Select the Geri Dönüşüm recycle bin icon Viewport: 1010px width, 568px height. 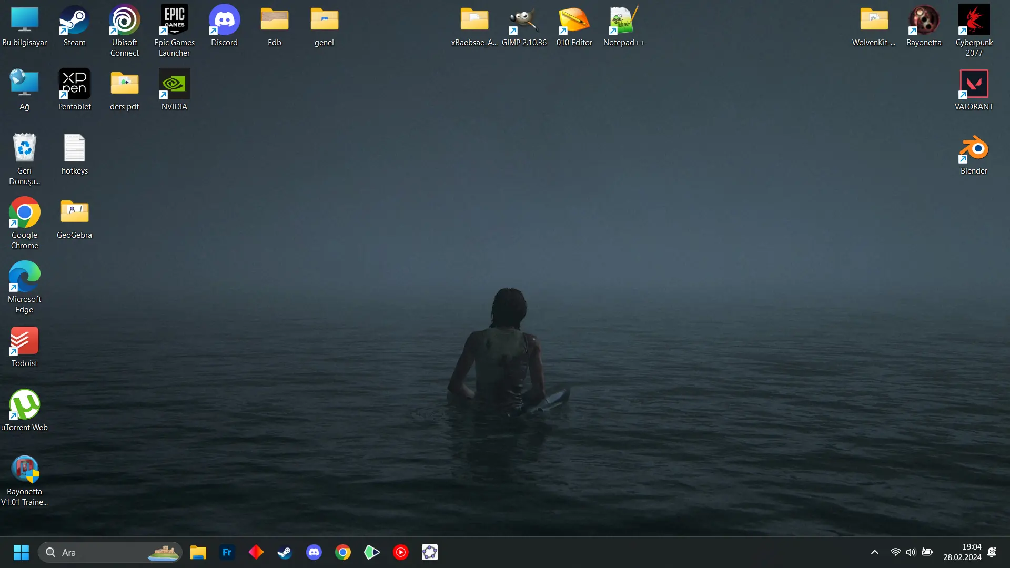click(x=25, y=159)
